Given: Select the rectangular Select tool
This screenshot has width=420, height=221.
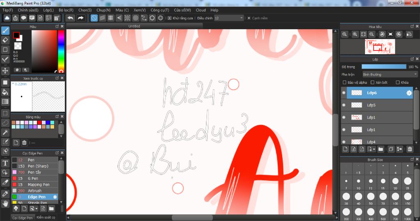Looking at the screenshot, I should [5, 113].
